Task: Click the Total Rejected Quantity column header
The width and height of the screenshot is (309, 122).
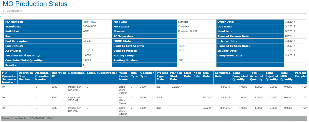Action: coord(272,76)
